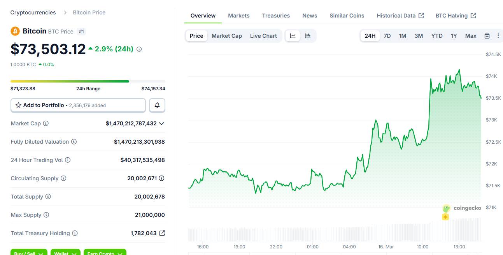Open the chart more options menu
This screenshot has width=503, height=255.
click(x=498, y=36)
